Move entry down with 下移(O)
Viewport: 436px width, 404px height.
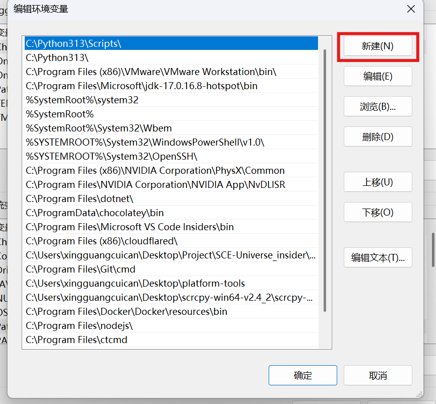(378, 212)
